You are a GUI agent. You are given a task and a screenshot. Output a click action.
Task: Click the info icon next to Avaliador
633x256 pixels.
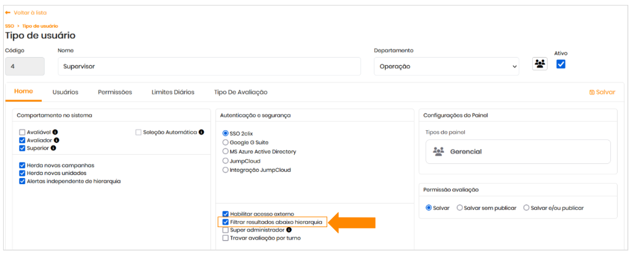pyautogui.click(x=56, y=140)
